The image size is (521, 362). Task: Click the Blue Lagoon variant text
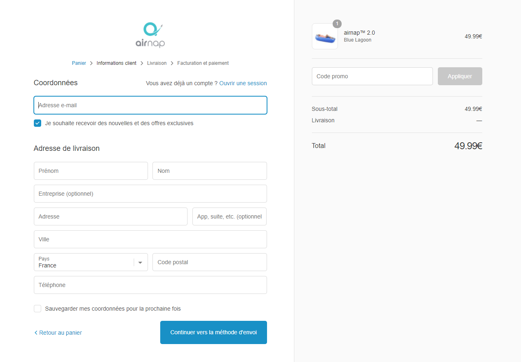click(x=358, y=40)
